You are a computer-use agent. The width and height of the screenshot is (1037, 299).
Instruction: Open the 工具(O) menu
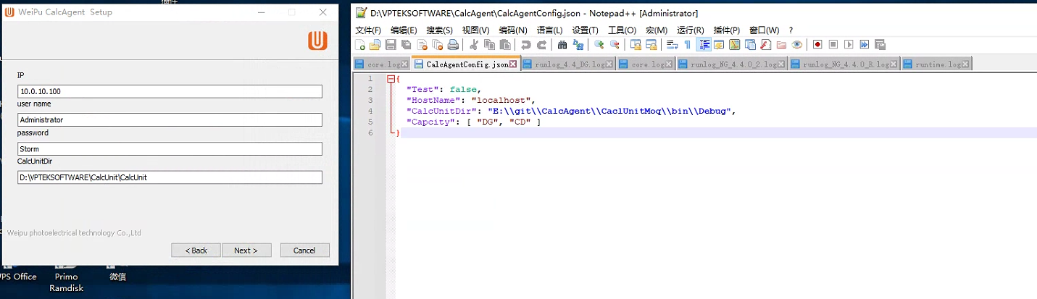tap(622, 30)
